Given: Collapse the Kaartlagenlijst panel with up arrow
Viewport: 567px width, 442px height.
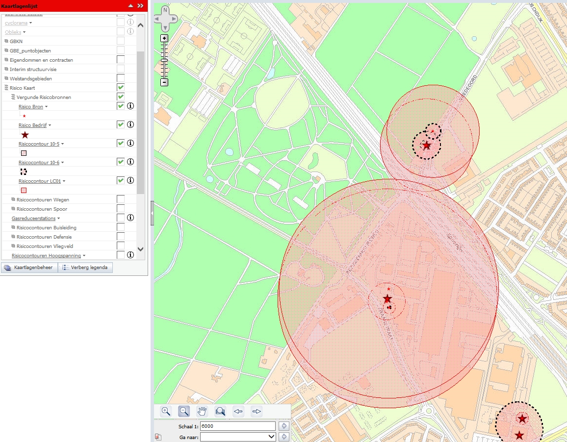Looking at the screenshot, I should (131, 6).
